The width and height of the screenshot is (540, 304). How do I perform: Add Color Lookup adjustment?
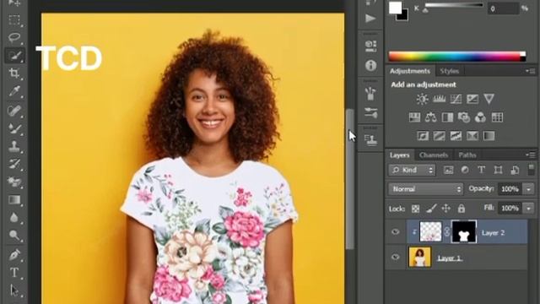click(497, 117)
